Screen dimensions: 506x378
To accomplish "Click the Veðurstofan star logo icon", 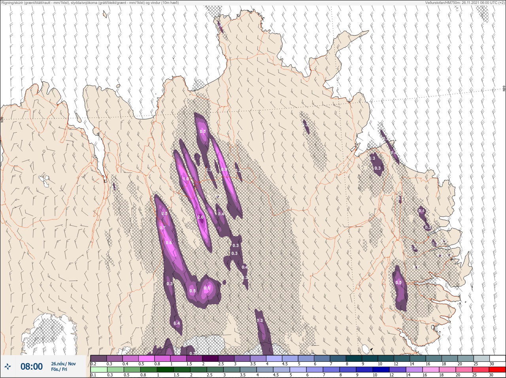I will pyautogui.click(x=8, y=367).
